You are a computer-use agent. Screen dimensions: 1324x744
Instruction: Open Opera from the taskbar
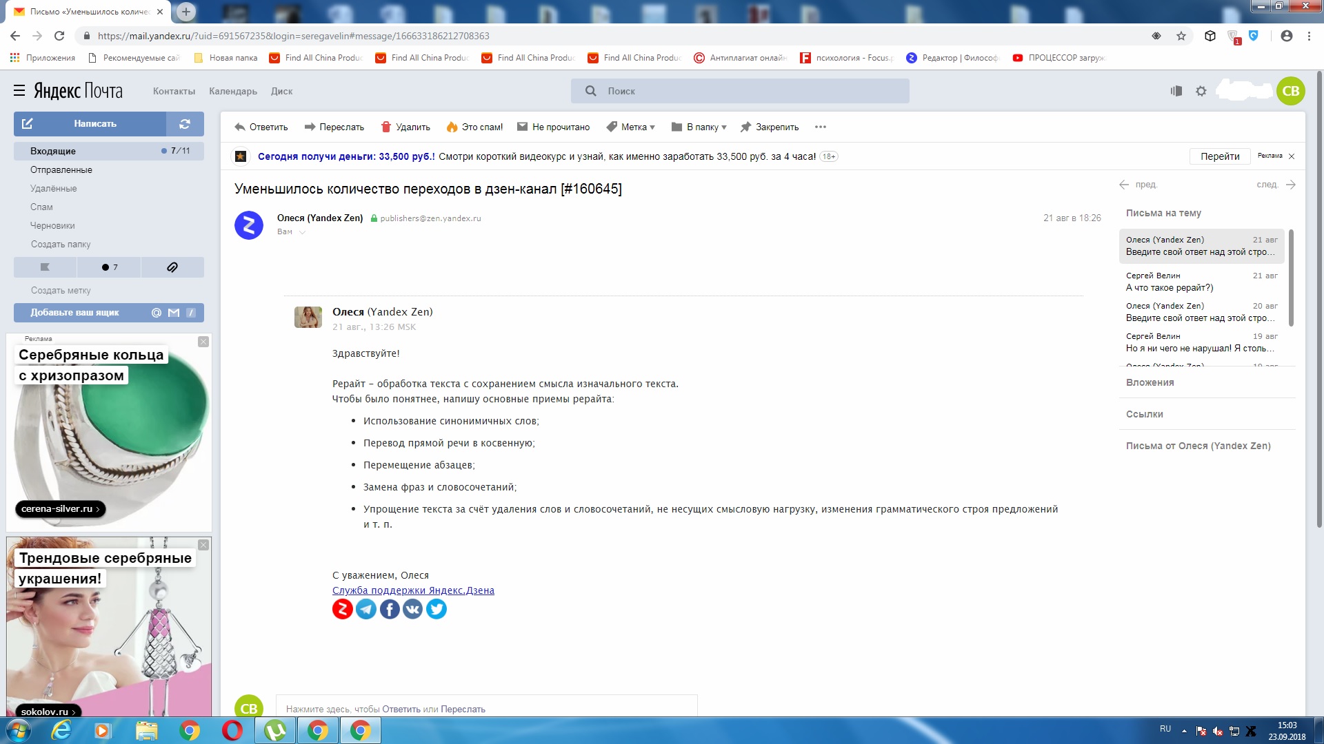click(232, 730)
